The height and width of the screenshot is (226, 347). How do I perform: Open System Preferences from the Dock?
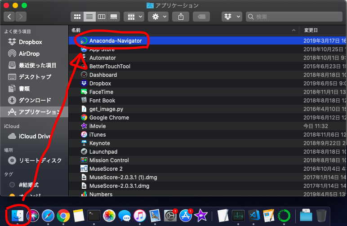[170, 216]
